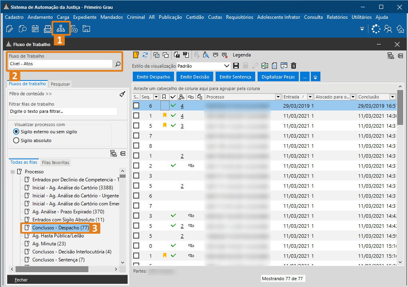Click the Fechar button

coord(67,280)
